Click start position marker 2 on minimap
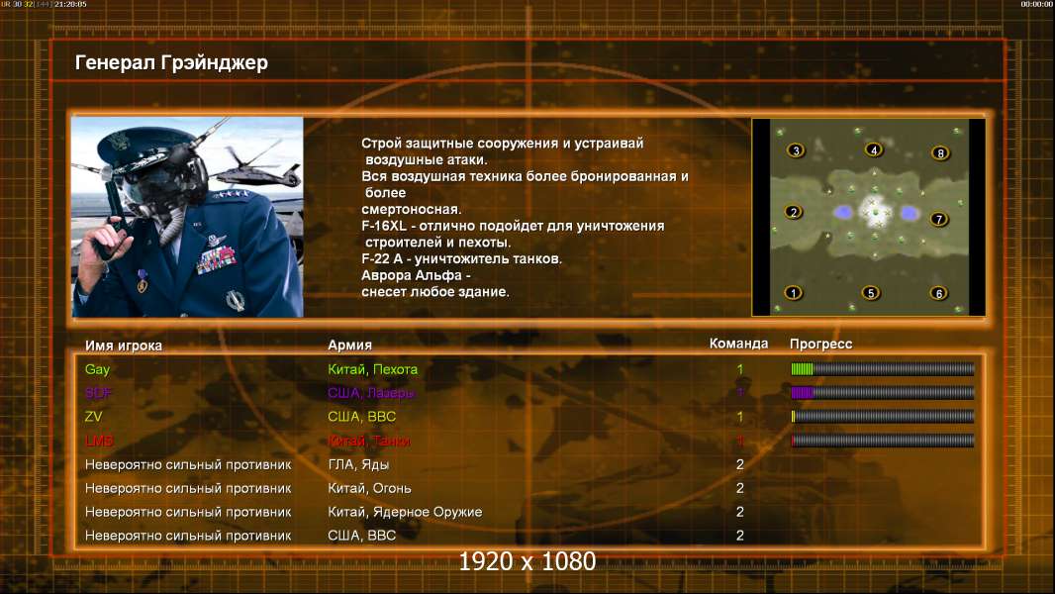The height and width of the screenshot is (594, 1055). 794,212
